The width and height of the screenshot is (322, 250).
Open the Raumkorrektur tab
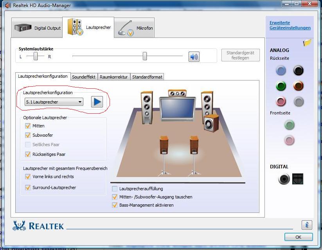[114, 77]
